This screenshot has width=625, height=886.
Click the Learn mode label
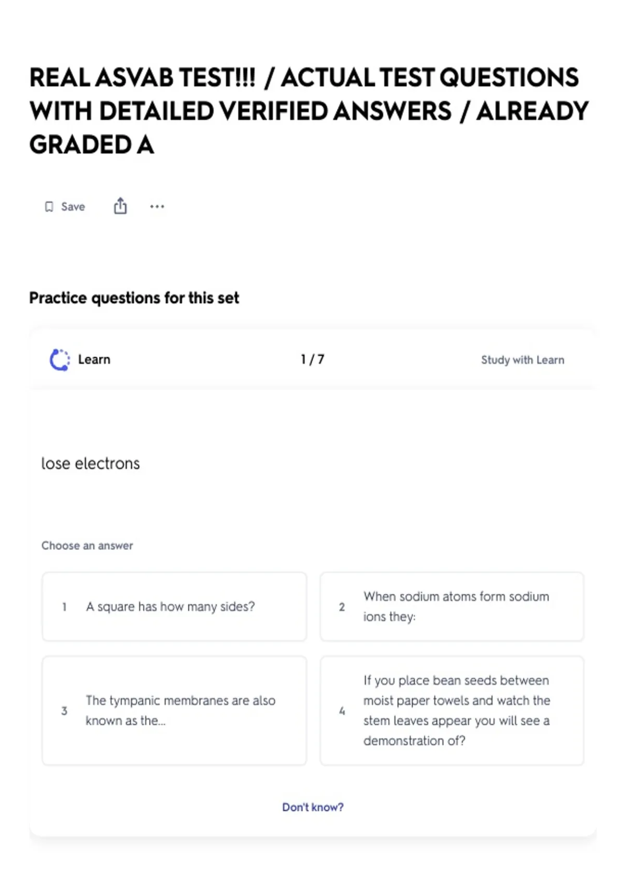[x=94, y=360]
